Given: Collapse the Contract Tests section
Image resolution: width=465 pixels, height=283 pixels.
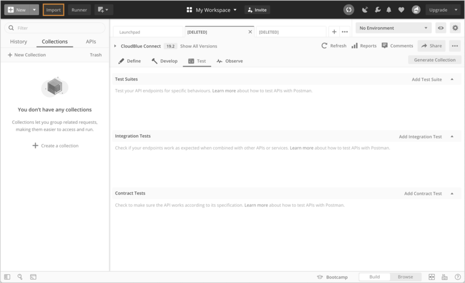Looking at the screenshot, I should coord(452,193).
